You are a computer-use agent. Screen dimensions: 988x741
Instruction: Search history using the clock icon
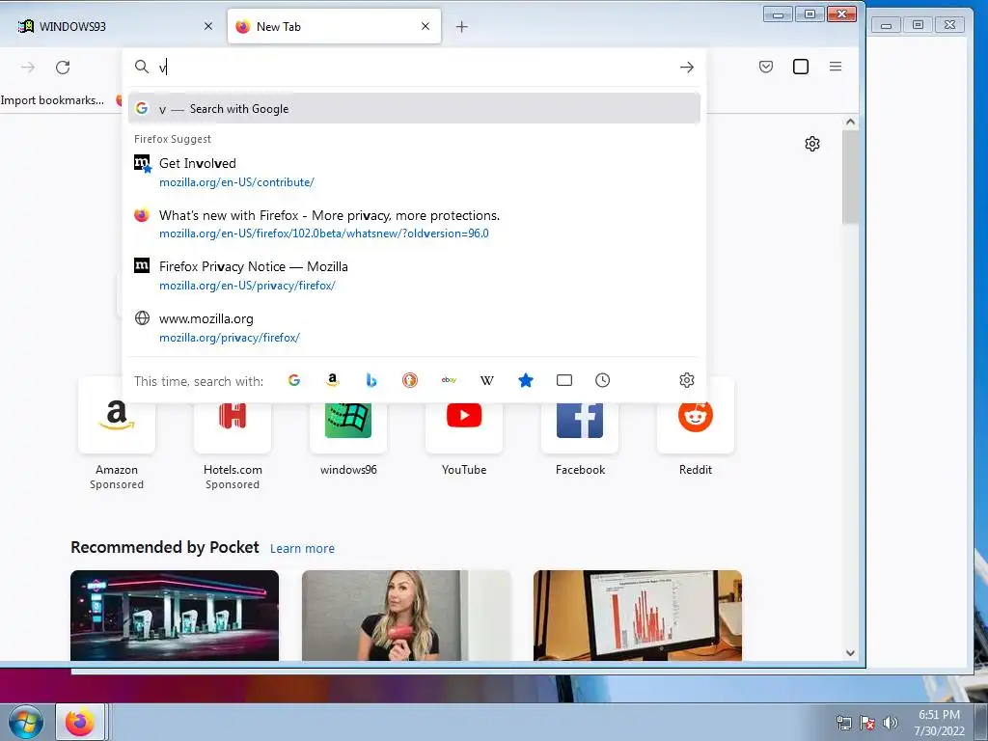pos(602,380)
